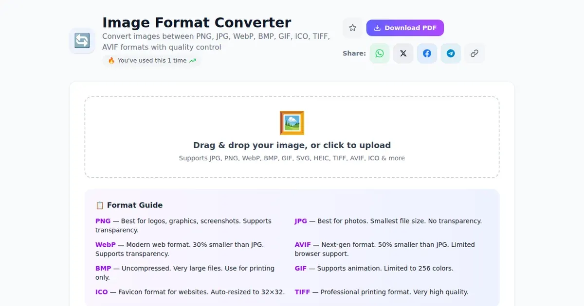Click "Supports animation. Limited to 256 colors" text

(x=385, y=269)
